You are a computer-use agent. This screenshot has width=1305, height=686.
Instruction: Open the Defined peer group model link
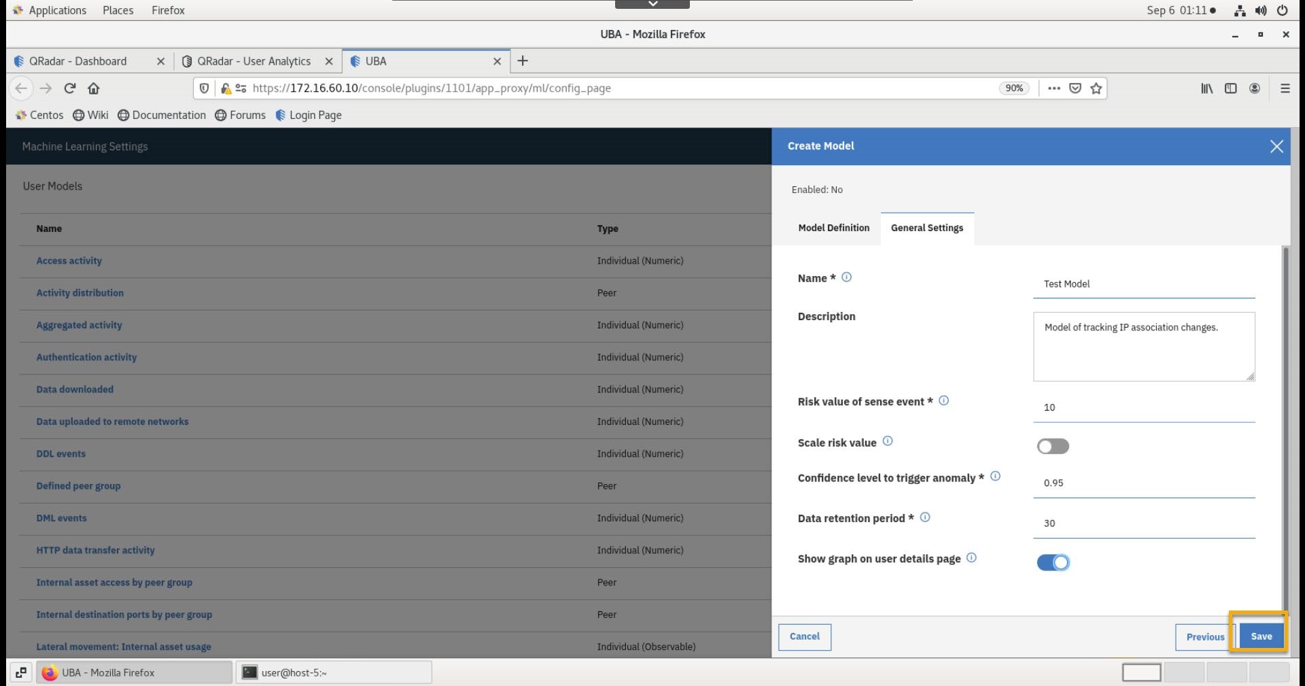point(78,486)
